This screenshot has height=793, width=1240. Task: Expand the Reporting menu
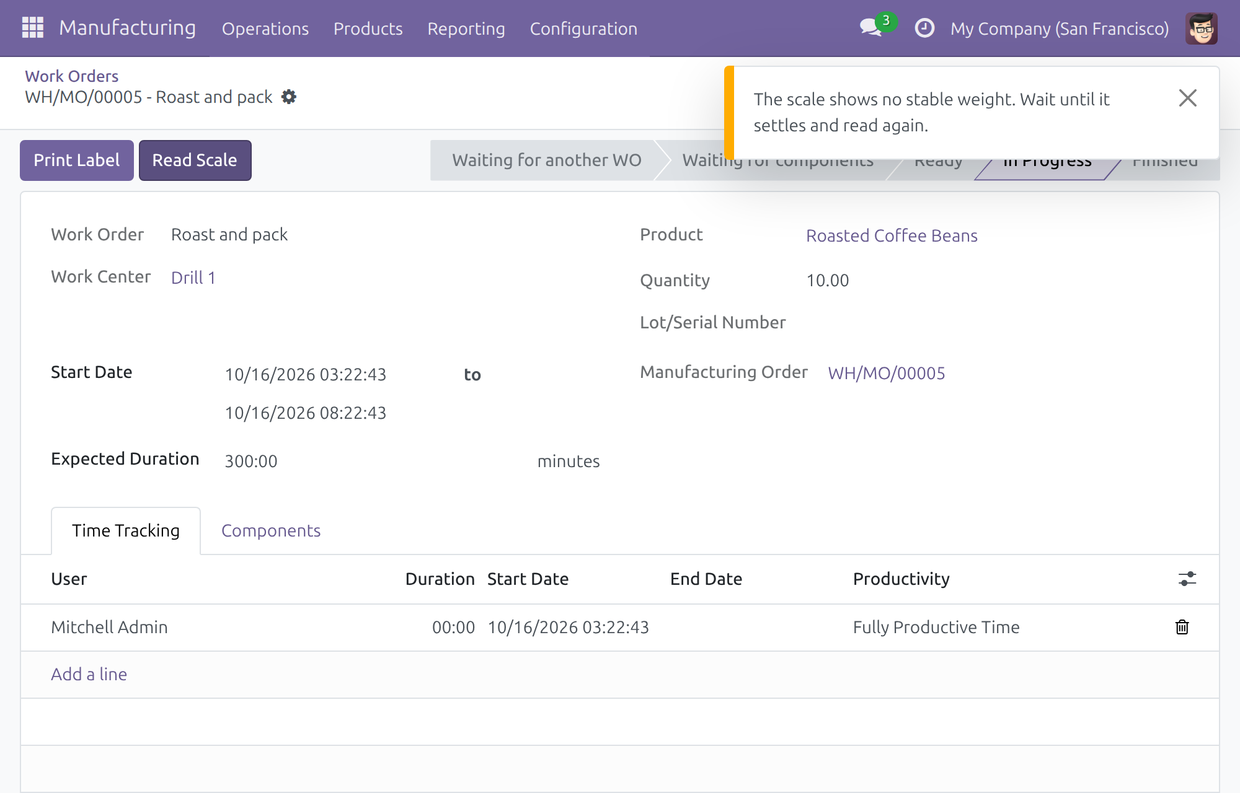466,28
